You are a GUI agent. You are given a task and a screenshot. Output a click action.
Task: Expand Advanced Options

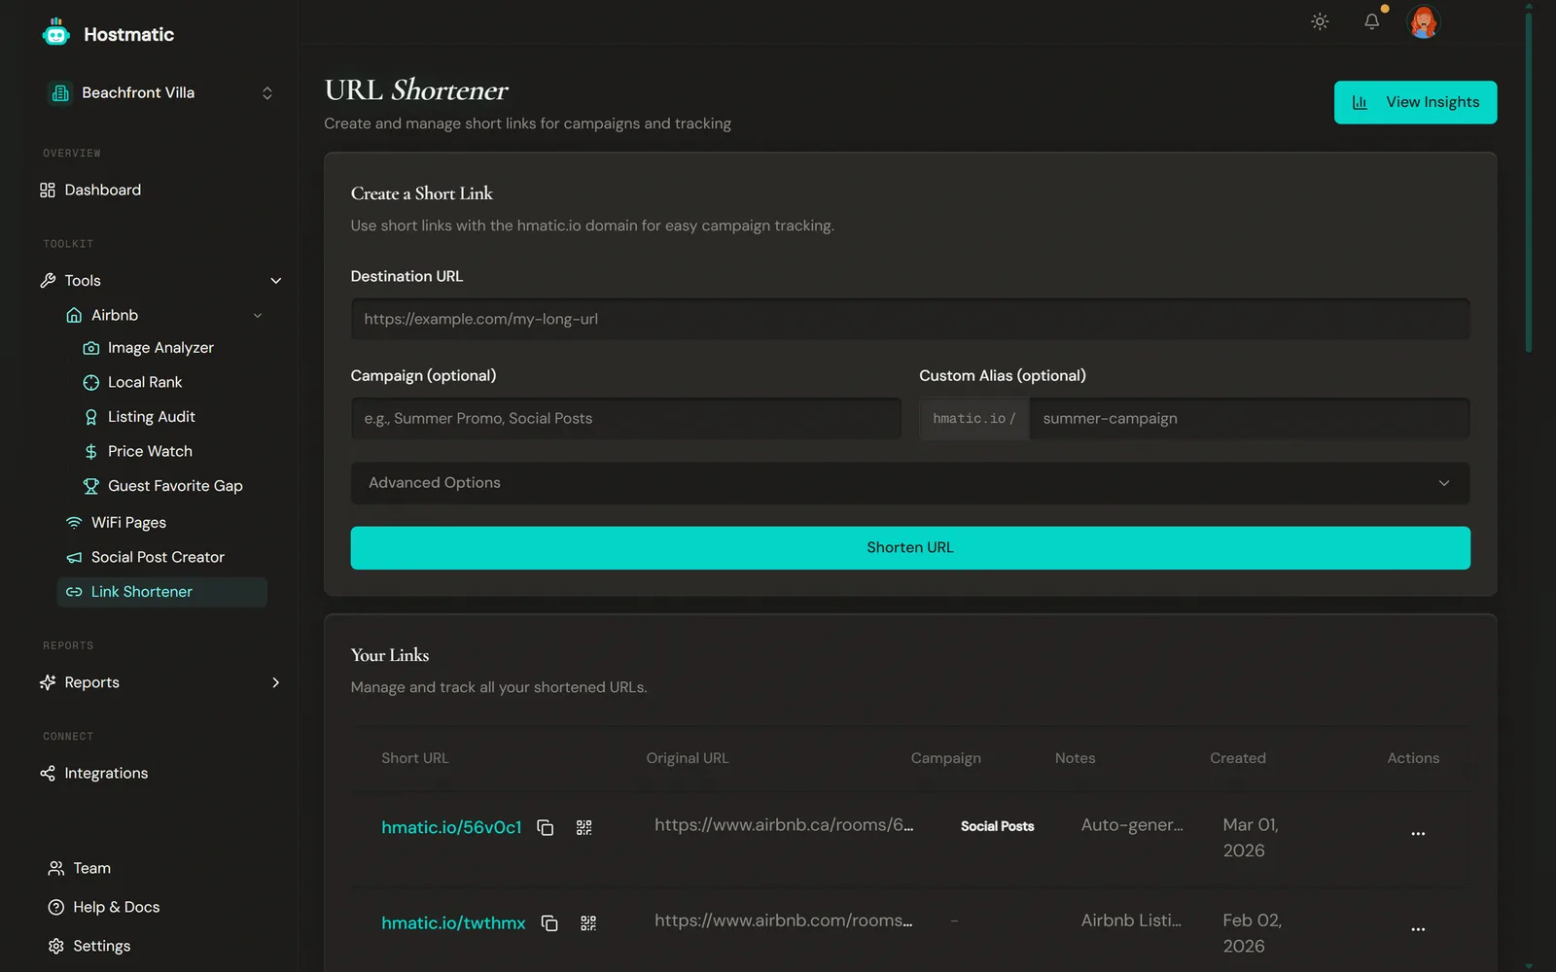pos(910,483)
